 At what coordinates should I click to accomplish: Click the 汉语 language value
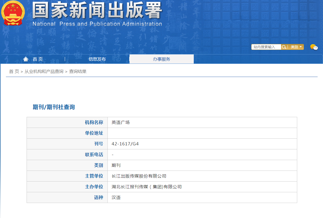(x=116, y=198)
